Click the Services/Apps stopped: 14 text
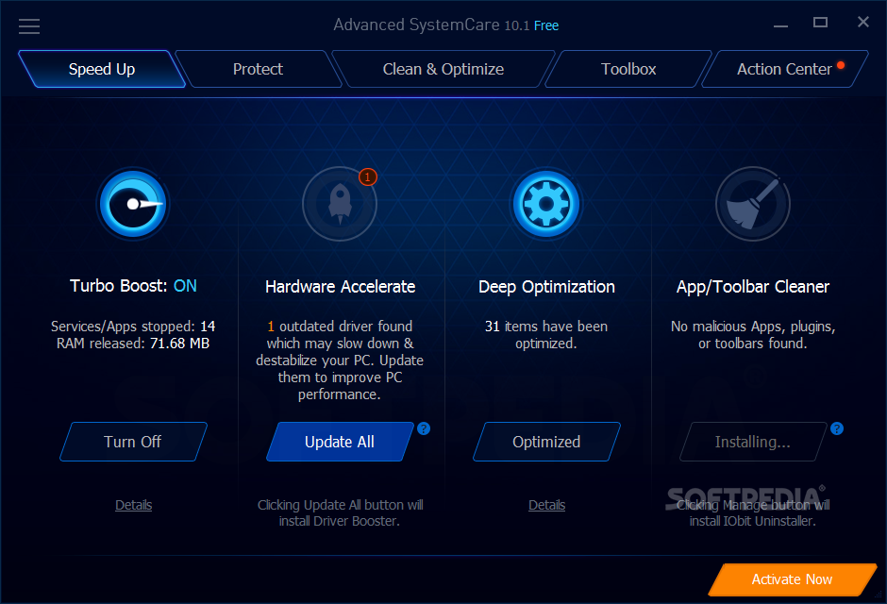The width and height of the screenshot is (887, 604). click(x=133, y=327)
